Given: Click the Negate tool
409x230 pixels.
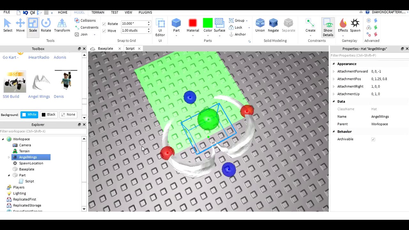Looking at the screenshot, I should [x=273, y=26].
